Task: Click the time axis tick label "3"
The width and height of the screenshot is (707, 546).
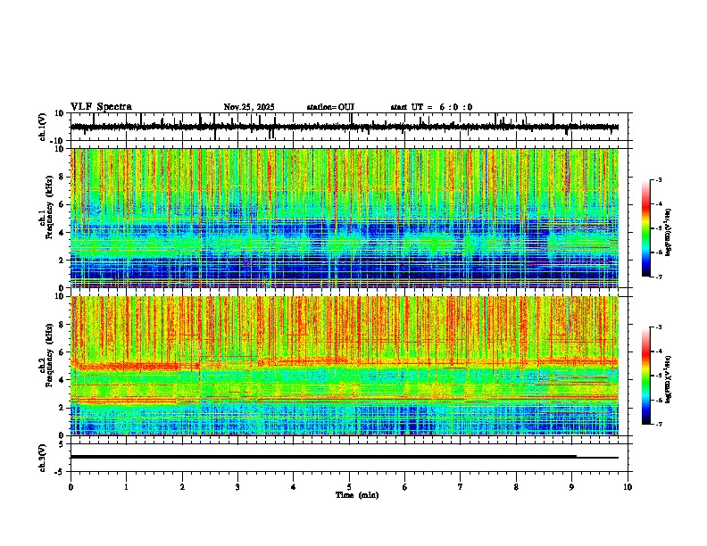Action: tap(237, 487)
